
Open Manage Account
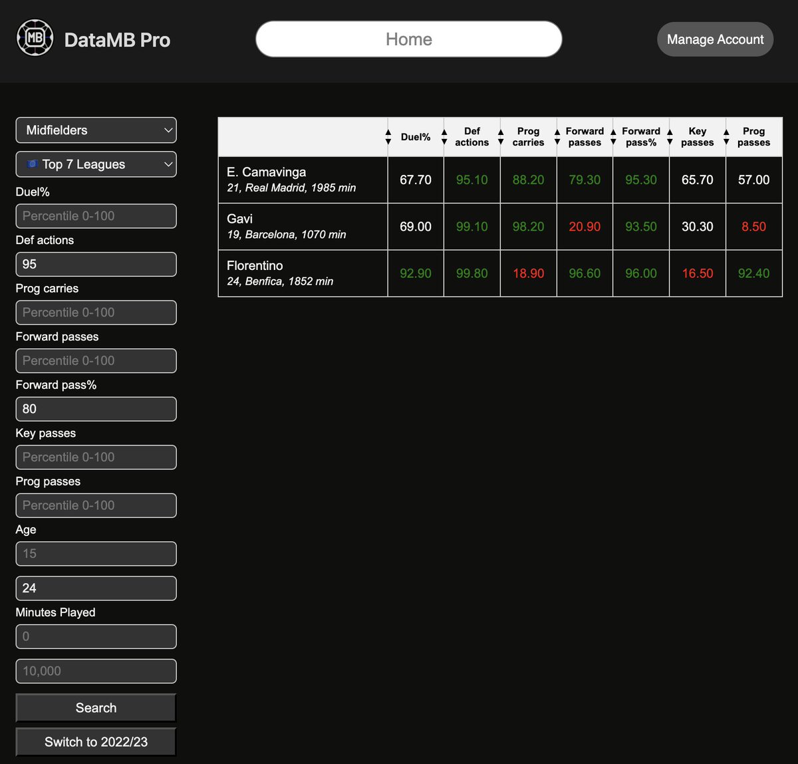pos(715,39)
